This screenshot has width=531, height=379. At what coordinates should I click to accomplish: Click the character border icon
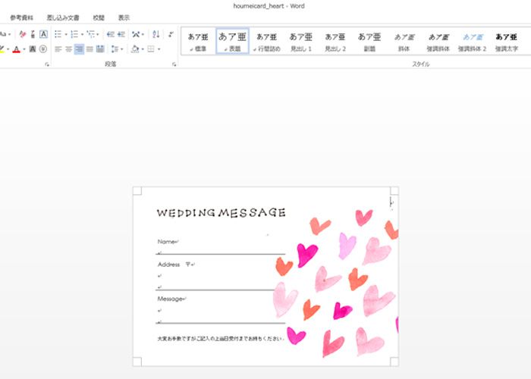click(43, 34)
